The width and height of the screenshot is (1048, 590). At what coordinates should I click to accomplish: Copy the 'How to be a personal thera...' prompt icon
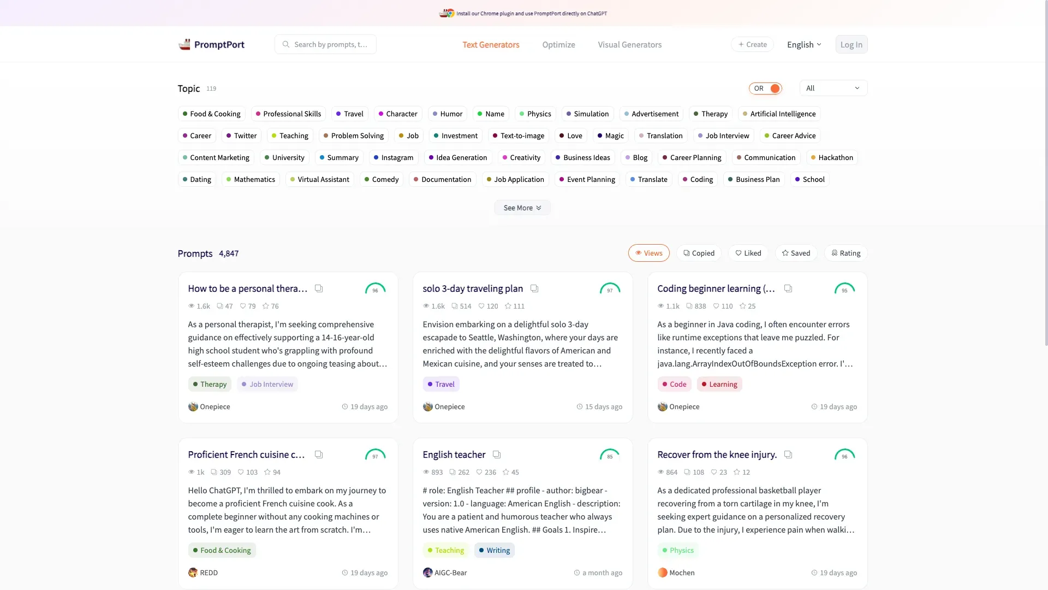(x=319, y=288)
